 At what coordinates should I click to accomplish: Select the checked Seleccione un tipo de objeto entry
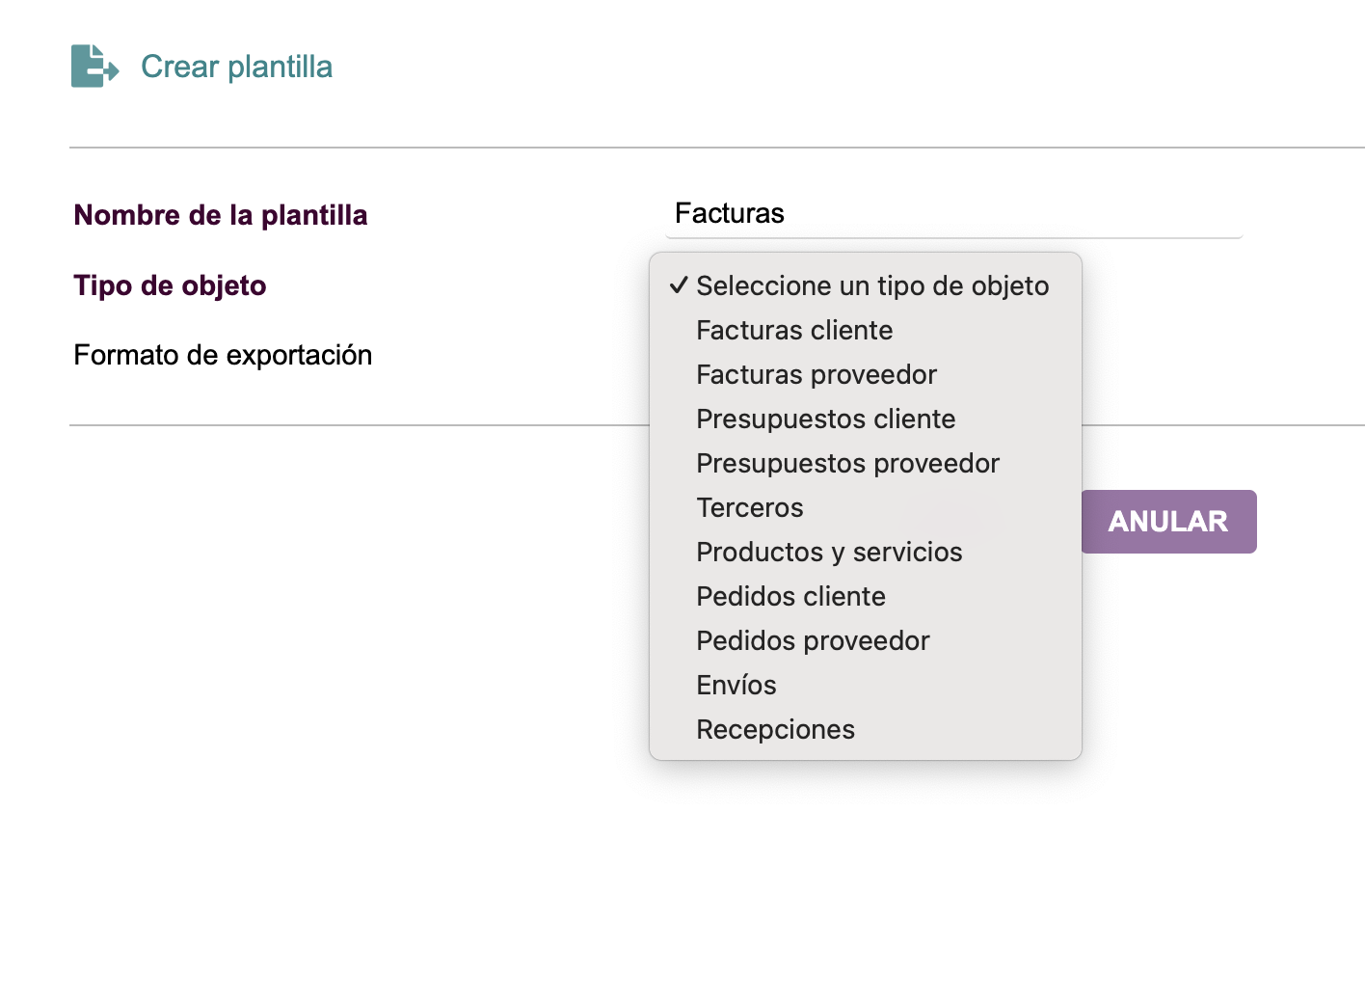(866, 285)
